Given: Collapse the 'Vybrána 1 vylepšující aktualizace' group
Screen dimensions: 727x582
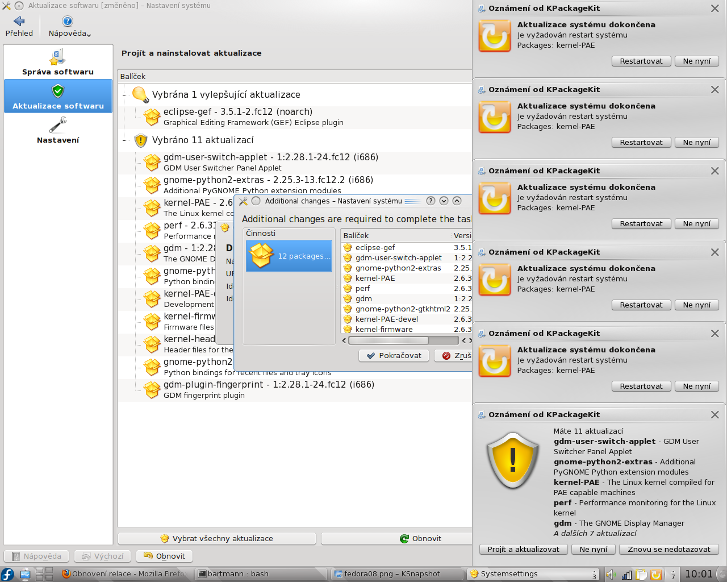Looking at the screenshot, I should tap(126, 95).
